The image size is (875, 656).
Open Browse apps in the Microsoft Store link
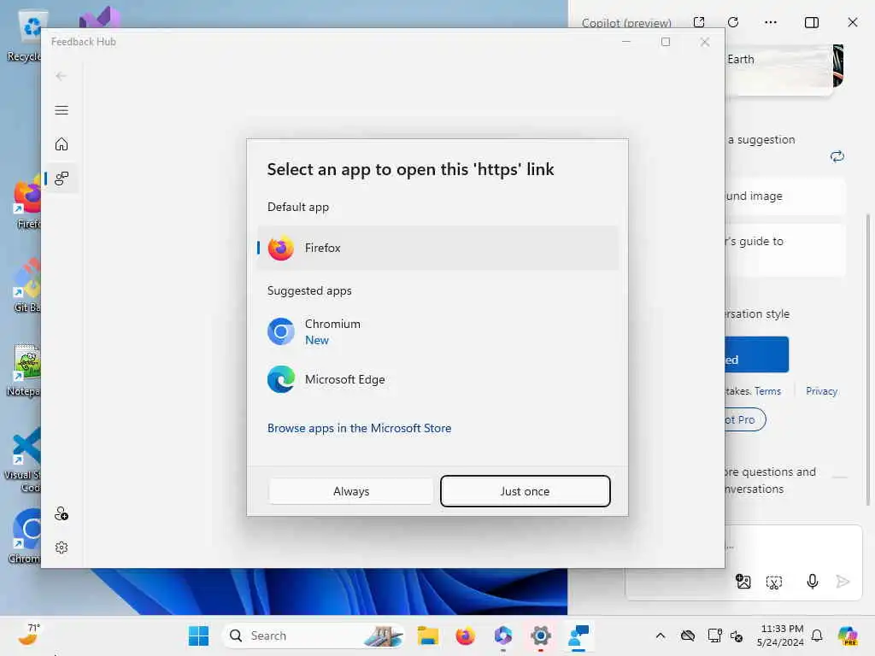360,429
